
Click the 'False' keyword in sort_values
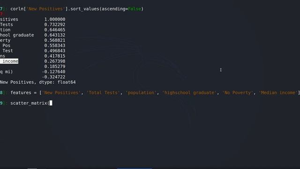[135, 9]
